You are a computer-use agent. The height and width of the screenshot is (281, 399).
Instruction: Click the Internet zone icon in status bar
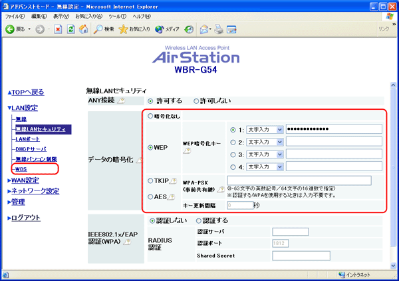342,274
